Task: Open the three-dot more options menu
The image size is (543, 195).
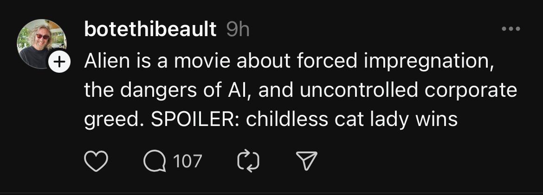Action: tap(511, 29)
